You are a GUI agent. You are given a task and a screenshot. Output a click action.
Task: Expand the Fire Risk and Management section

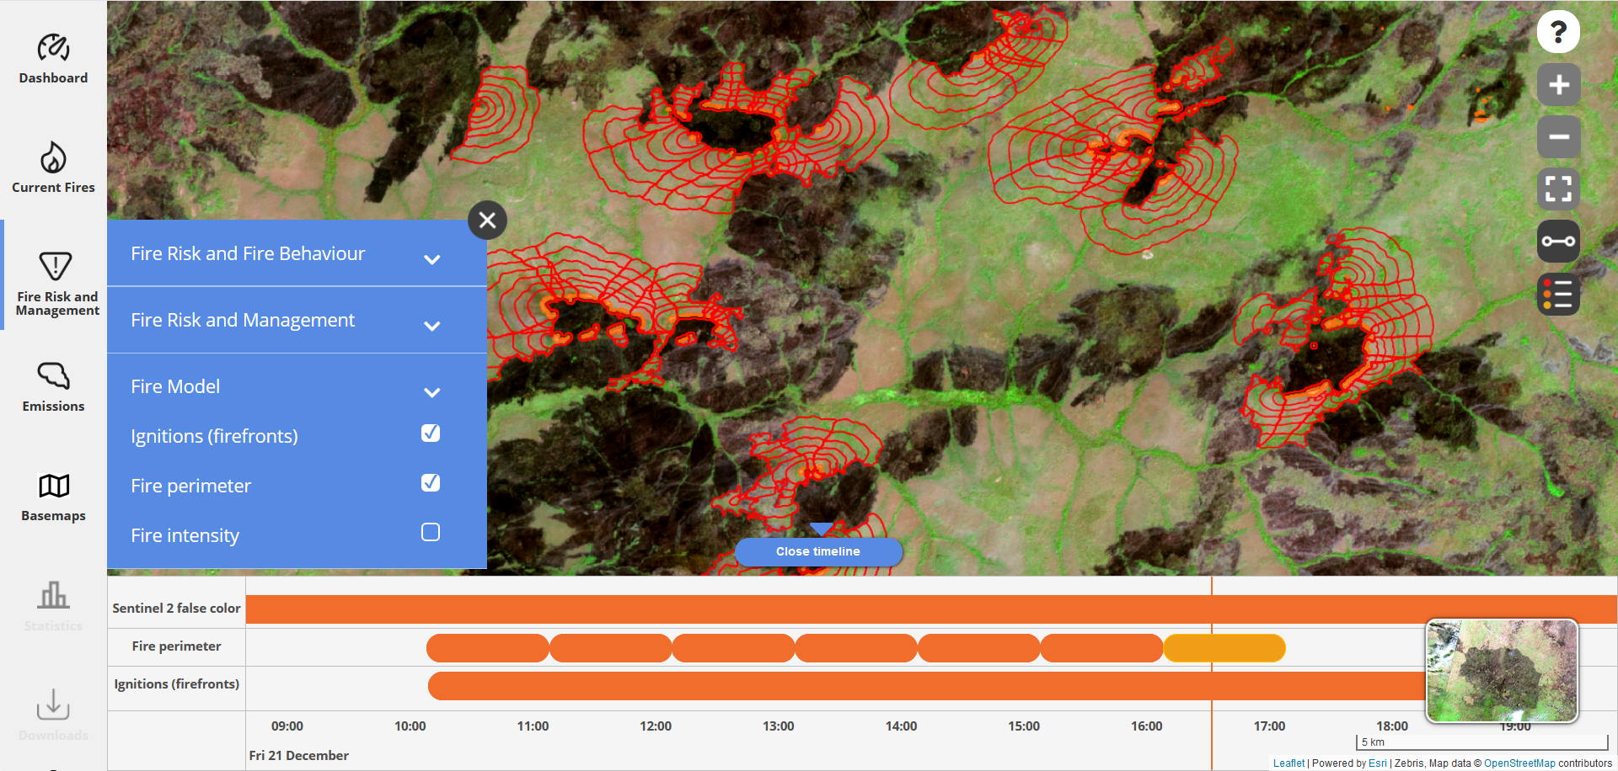tap(431, 326)
